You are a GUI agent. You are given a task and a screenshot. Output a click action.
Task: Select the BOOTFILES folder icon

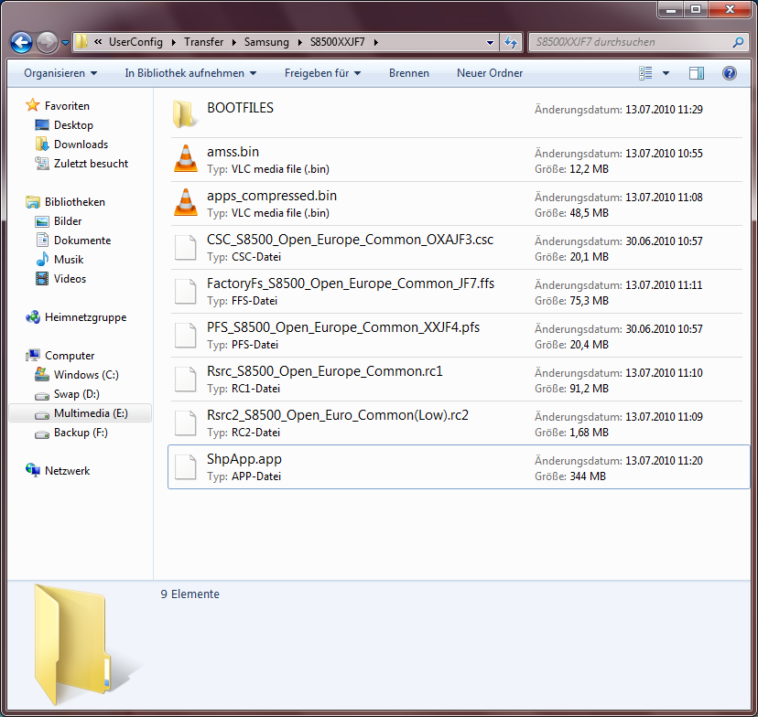point(185,114)
